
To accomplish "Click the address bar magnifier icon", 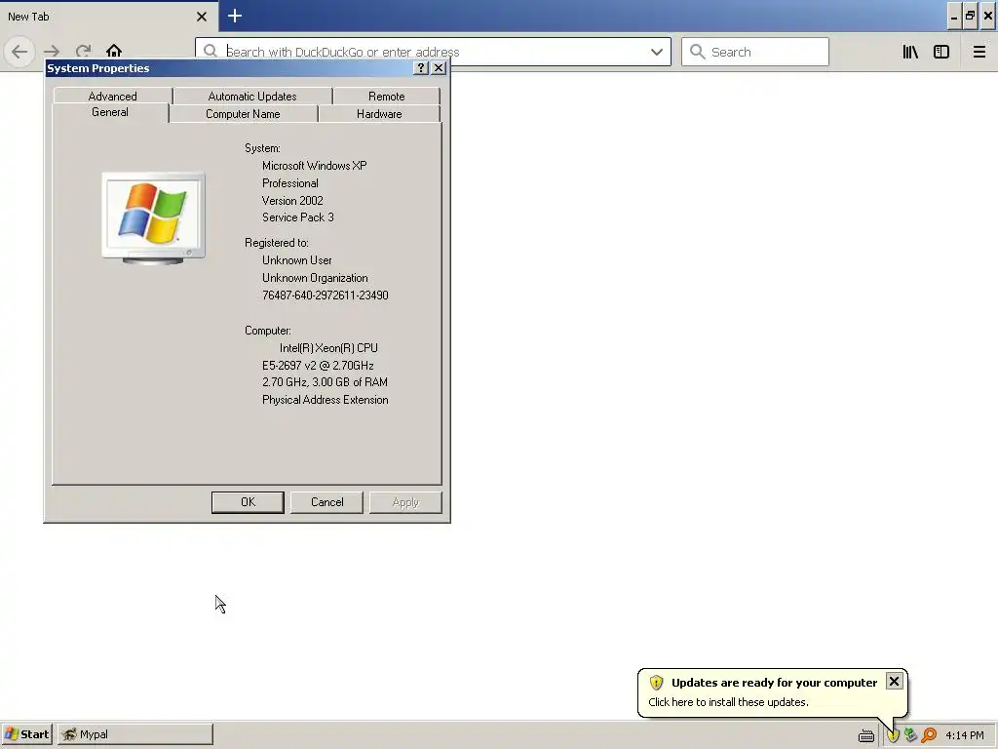I will click(211, 51).
